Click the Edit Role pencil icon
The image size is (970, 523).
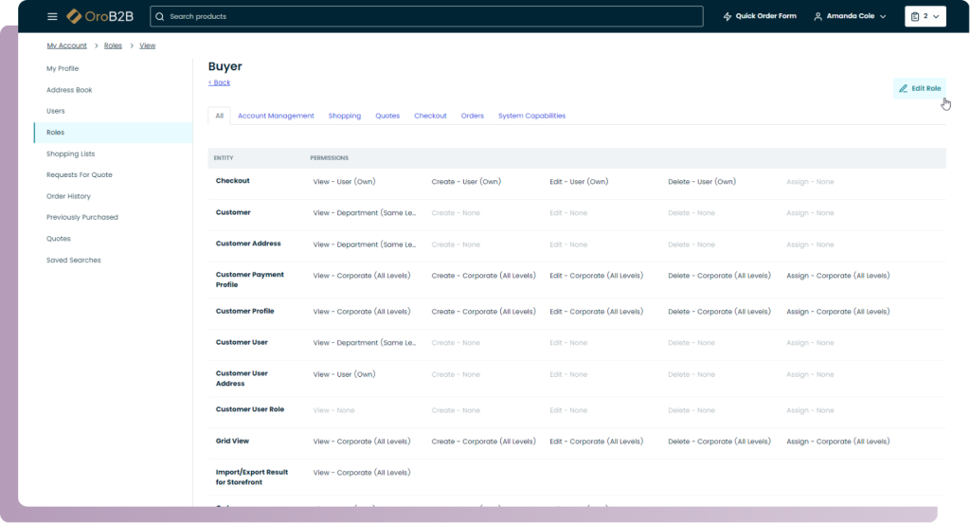[x=904, y=88]
